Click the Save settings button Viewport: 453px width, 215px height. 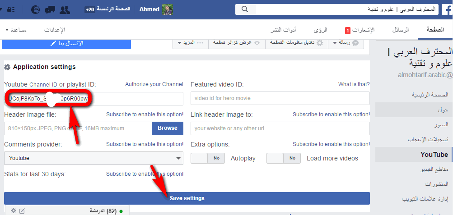(x=187, y=198)
